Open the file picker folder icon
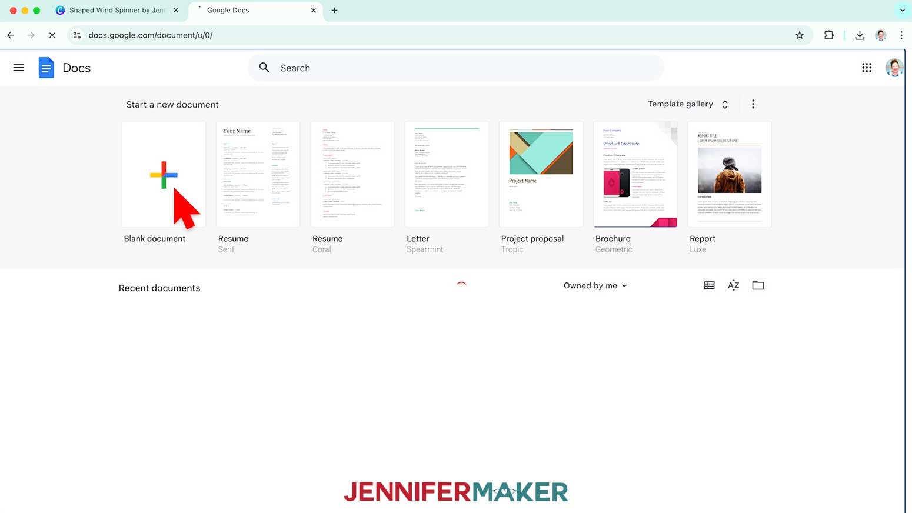The image size is (912, 513). [758, 285]
